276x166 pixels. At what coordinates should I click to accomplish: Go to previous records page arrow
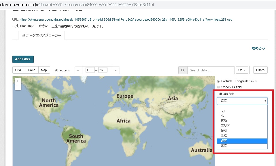(78, 70)
